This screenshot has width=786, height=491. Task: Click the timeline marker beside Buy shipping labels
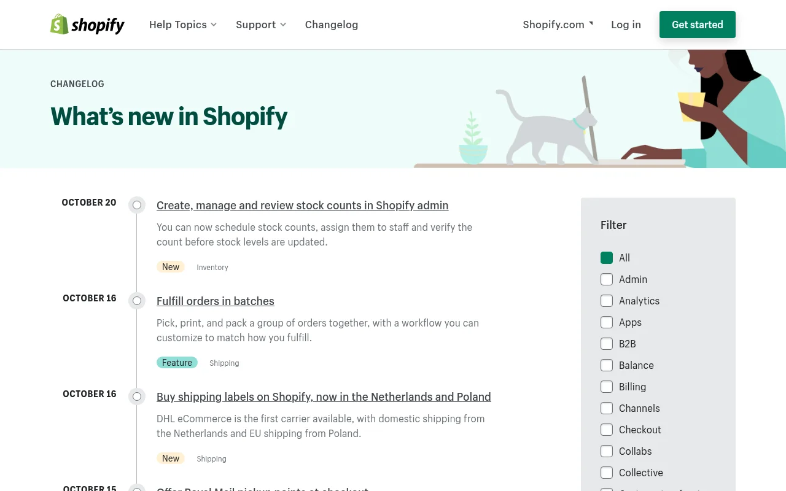coord(137,396)
